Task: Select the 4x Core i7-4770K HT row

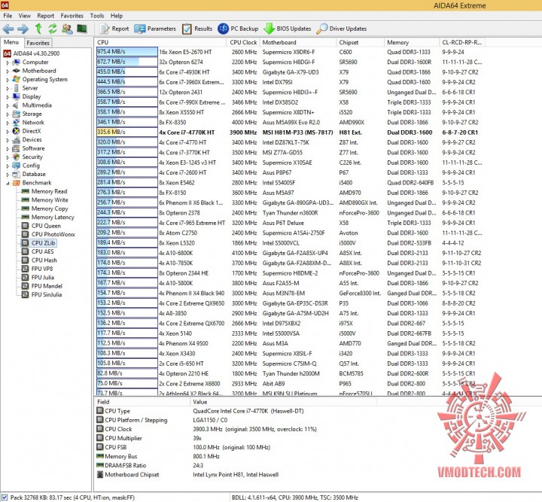Action: point(289,132)
